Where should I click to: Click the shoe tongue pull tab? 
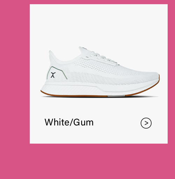(x=82, y=48)
